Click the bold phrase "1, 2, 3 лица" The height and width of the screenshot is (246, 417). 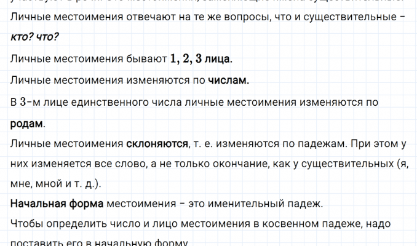pyautogui.click(x=201, y=59)
